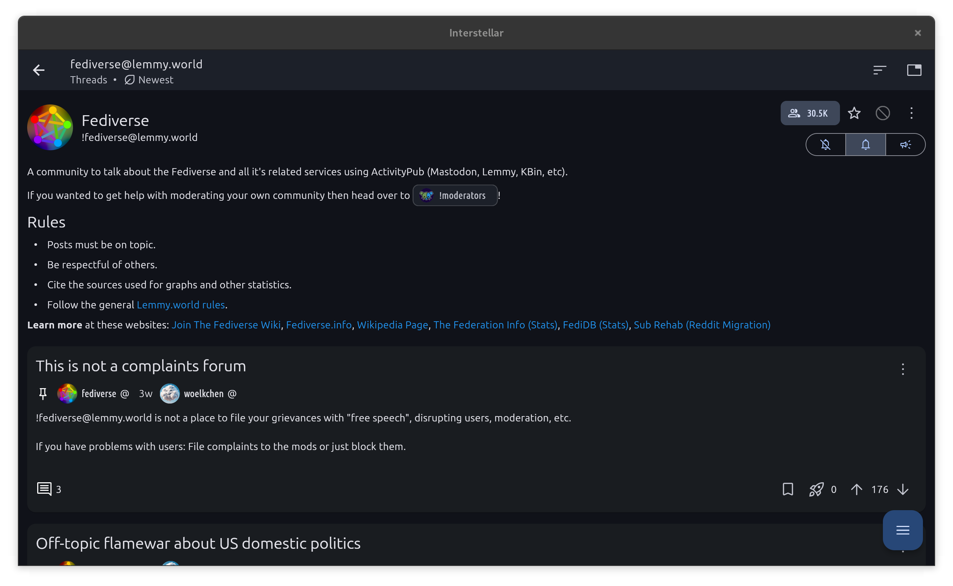Downvote the complaints forum post
This screenshot has width=953, height=586.
[903, 489]
